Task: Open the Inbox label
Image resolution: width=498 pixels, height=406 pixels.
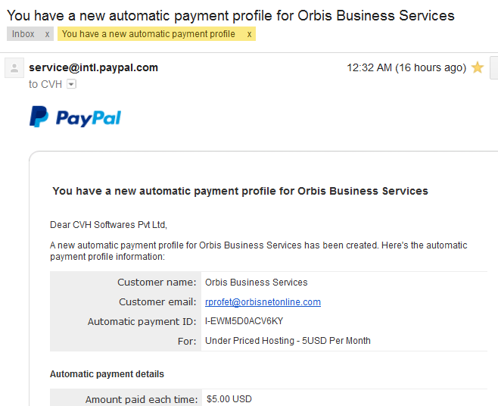Action: click(23, 34)
